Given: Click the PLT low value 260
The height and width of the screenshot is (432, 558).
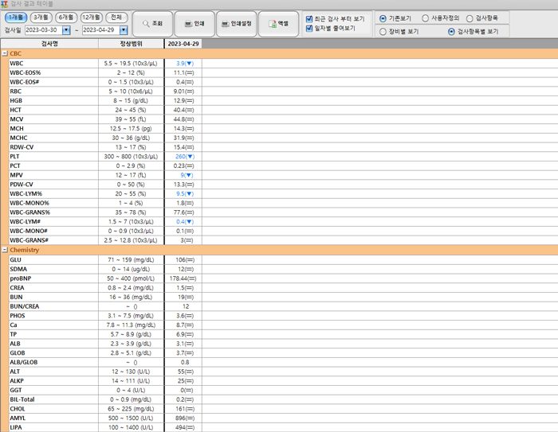Looking at the screenshot, I should pos(185,157).
